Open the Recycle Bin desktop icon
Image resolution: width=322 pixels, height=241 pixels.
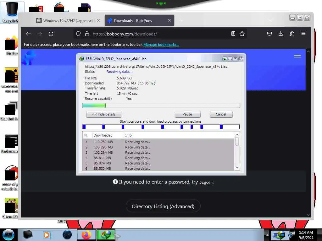click(x=12, y=12)
